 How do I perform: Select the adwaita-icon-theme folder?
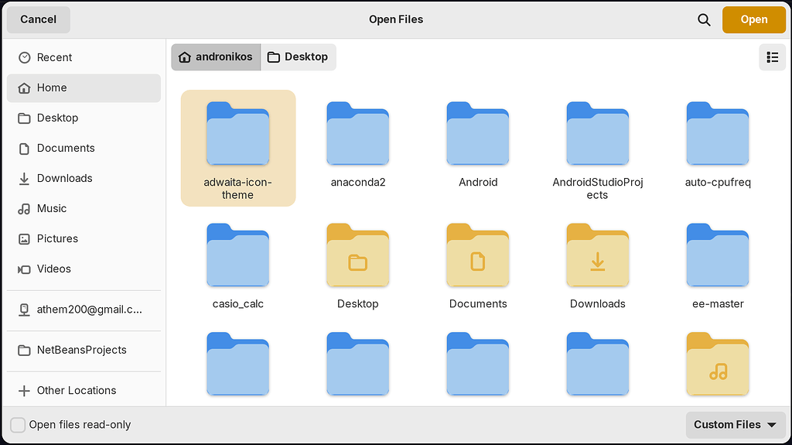[238, 148]
